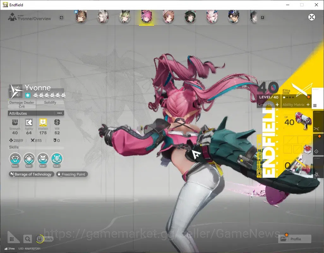
Task: Click the Agility attribute icon
Action: (29, 122)
